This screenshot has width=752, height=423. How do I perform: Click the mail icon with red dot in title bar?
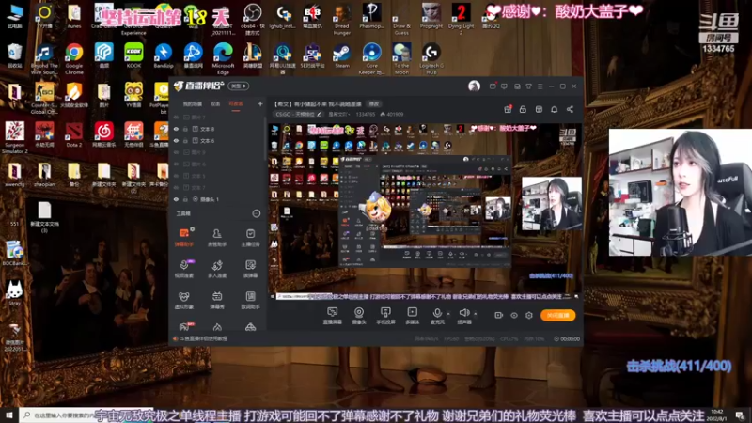[493, 86]
